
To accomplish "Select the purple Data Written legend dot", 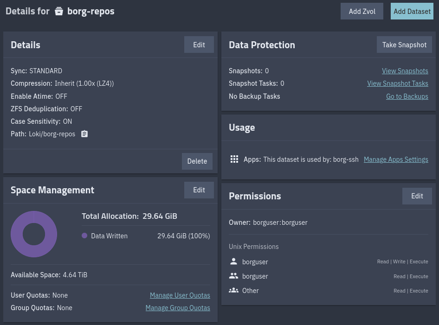I will (84, 236).
